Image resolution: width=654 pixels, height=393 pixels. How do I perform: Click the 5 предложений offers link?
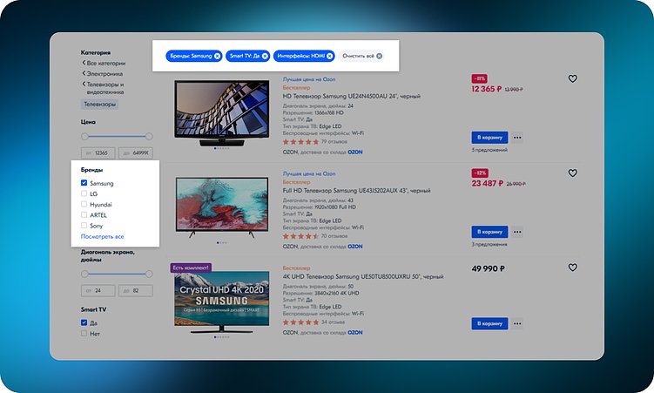click(x=489, y=150)
